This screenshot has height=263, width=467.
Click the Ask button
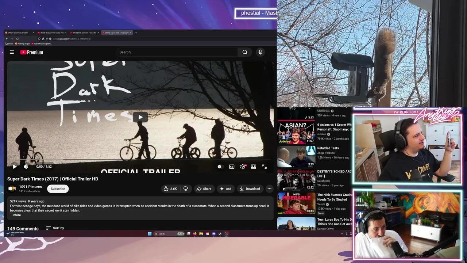tap(225, 189)
